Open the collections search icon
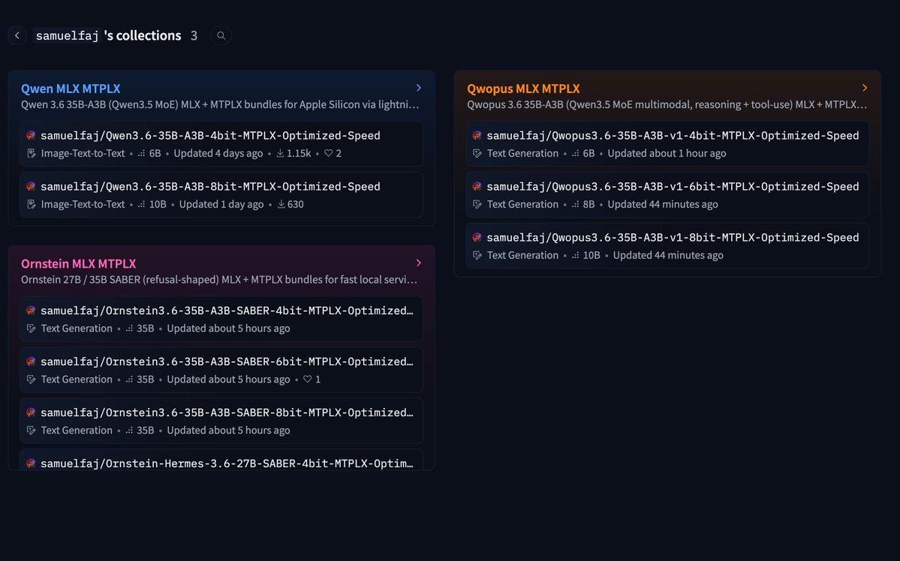 coord(221,35)
